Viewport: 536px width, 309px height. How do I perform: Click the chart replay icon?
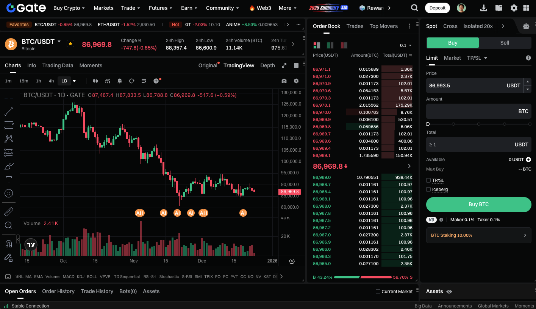click(132, 81)
